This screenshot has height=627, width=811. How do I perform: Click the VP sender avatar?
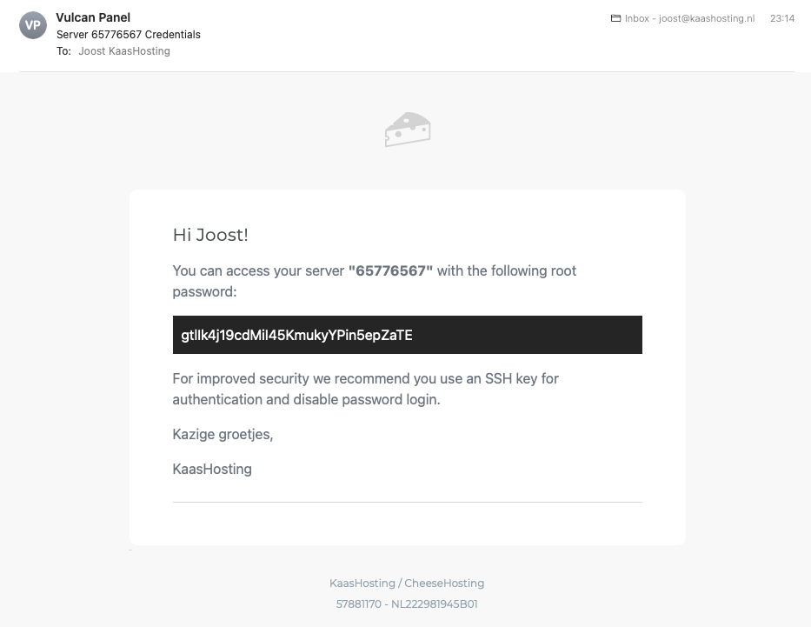(33, 25)
